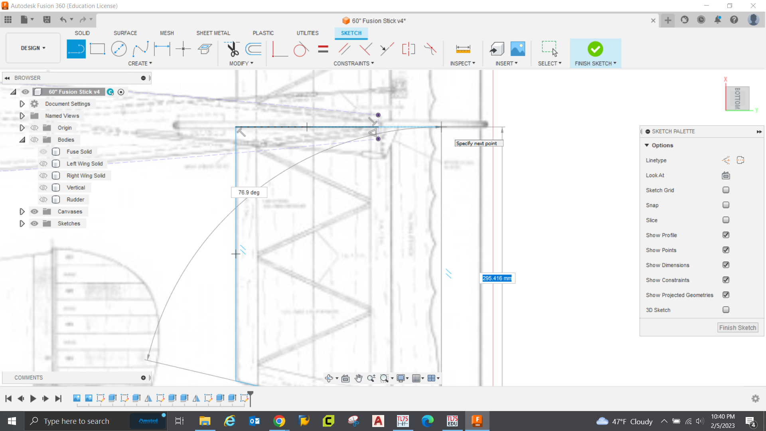Click the 295.416 mm dimension field

pos(497,278)
